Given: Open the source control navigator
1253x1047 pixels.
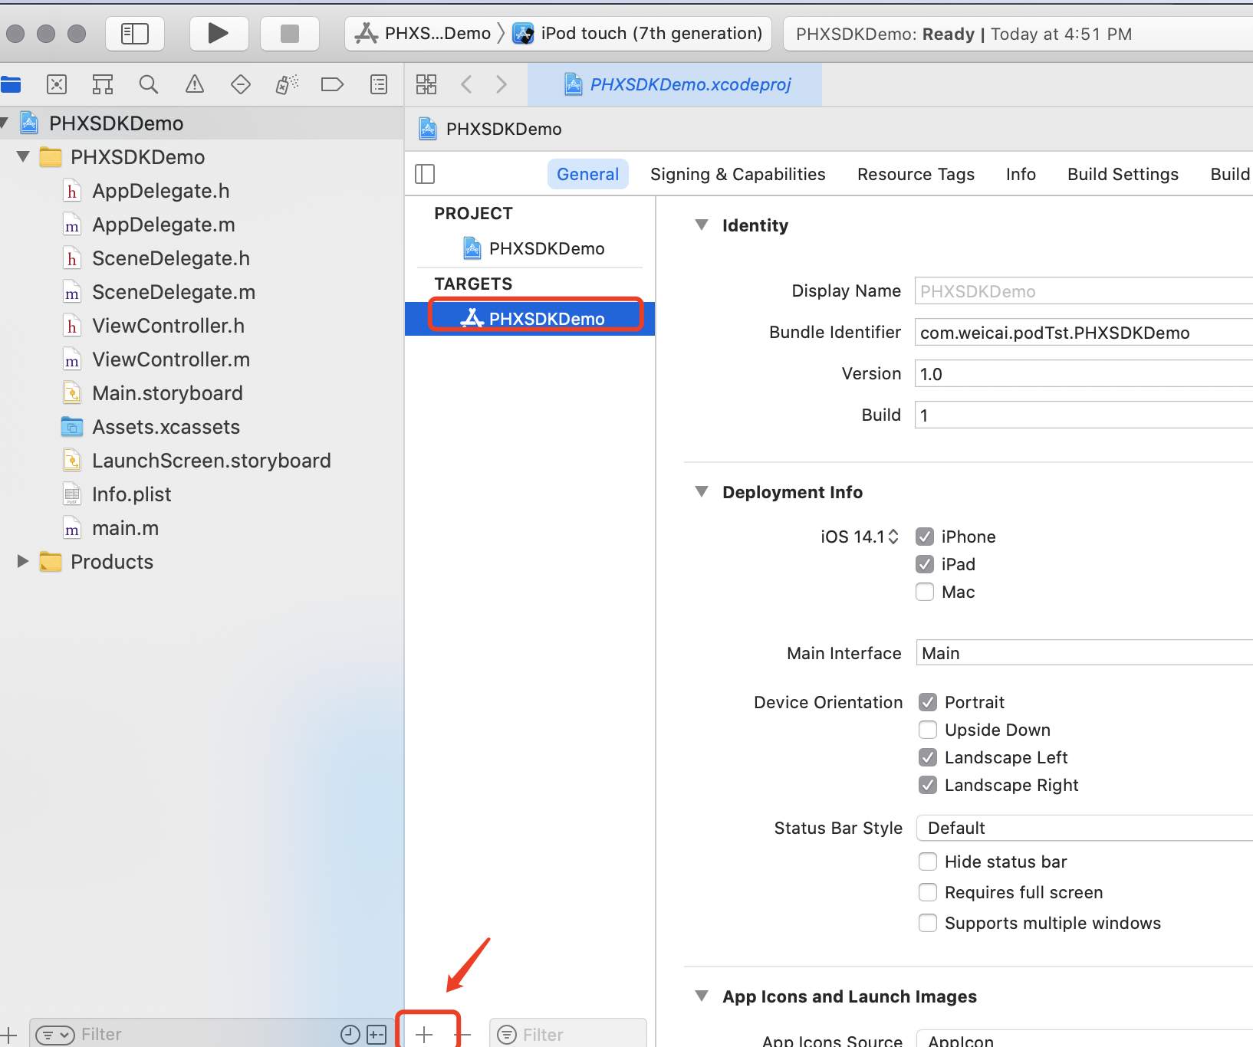Looking at the screenshot, I should tap(57, 84).
